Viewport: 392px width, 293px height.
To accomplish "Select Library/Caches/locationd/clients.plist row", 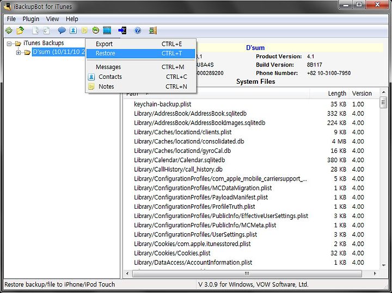I will coord(252,132).
